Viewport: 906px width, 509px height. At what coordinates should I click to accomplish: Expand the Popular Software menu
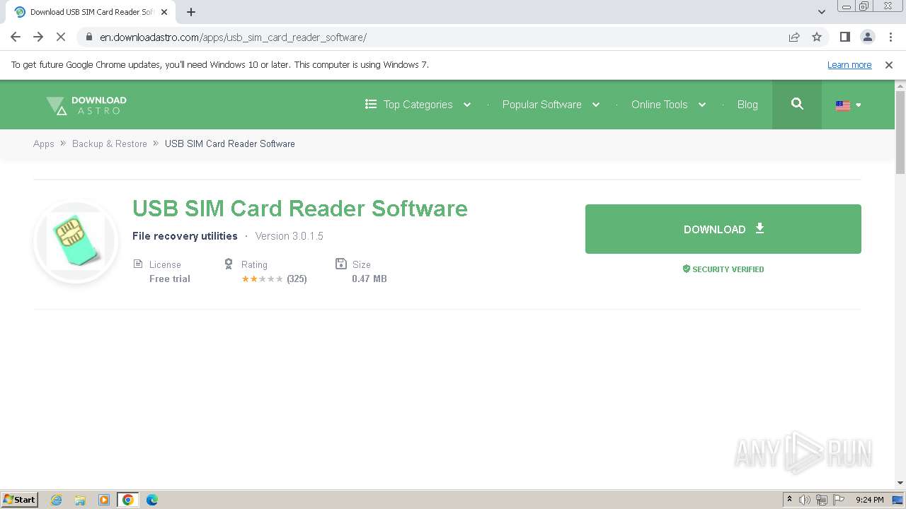coord(551,105)
